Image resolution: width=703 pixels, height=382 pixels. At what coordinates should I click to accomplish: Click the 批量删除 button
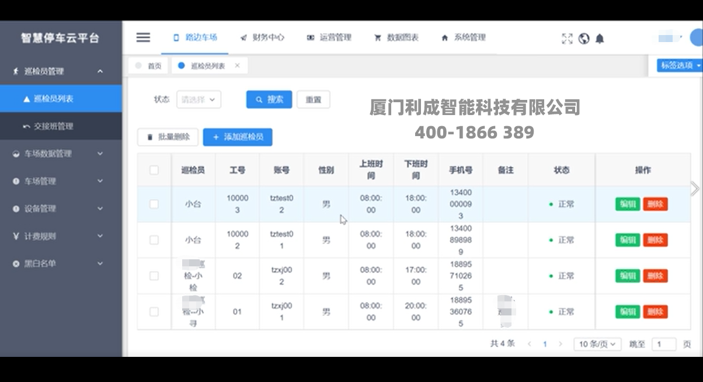coord(168,137)
